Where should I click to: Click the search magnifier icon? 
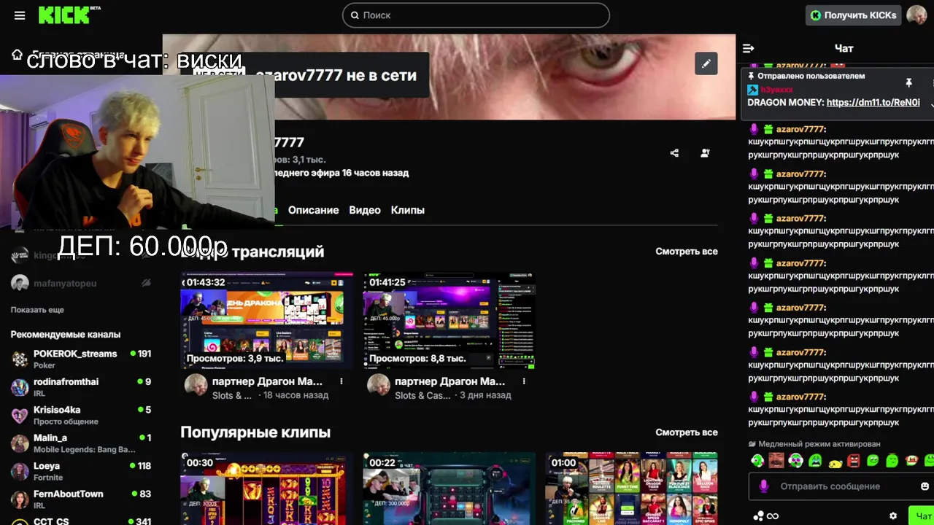(x=355, y=15)
